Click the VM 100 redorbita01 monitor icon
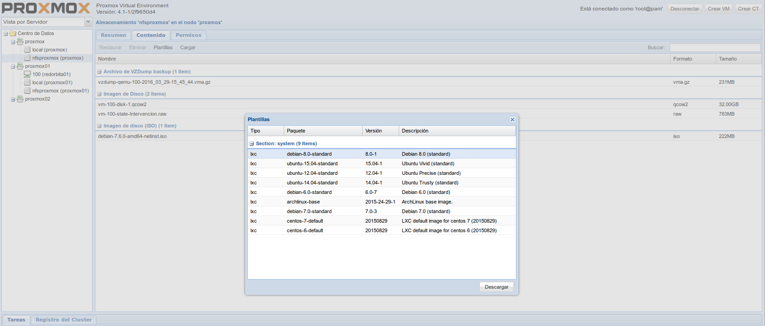 27,75
